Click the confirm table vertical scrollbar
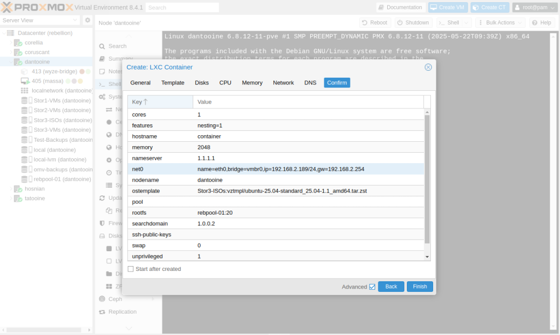The image size is (560, 335). click(427, 179)
